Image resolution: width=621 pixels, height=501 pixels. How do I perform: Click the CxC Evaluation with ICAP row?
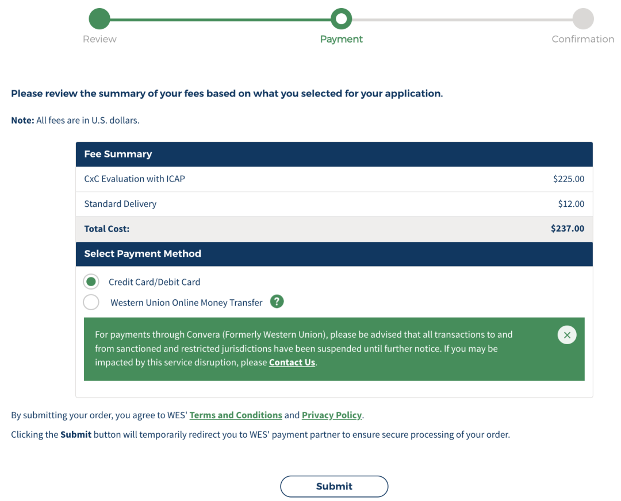pyautogui.click(x=334, y=179)
